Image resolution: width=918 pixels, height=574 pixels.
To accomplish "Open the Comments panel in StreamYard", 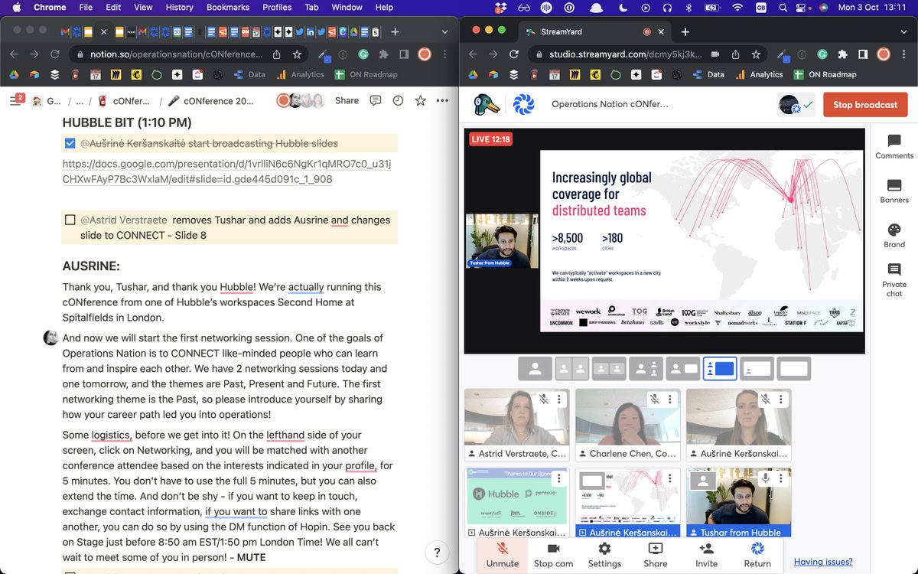I will tap(894, 147).
